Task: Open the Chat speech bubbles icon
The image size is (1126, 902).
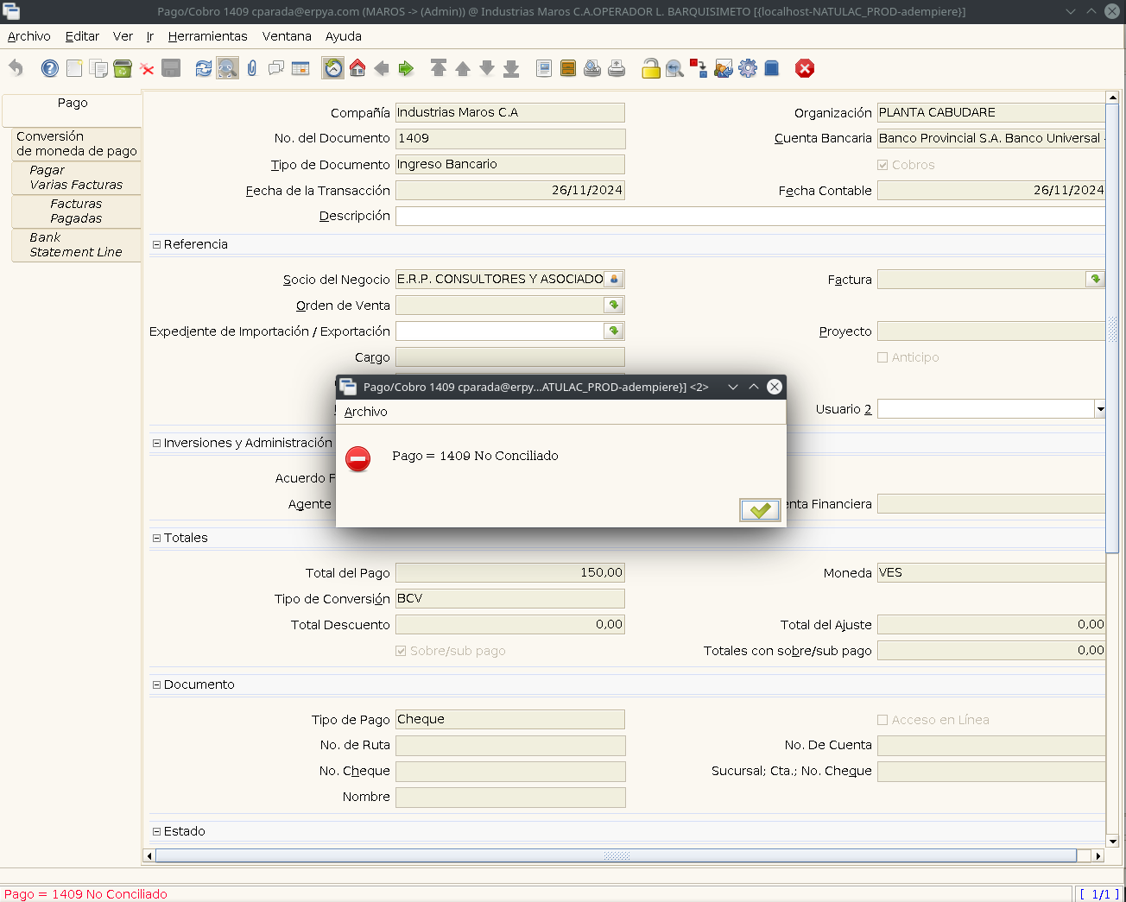Action: pos(276,68)
